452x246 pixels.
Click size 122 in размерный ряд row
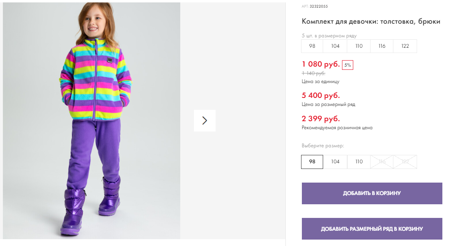click(405, 46)
